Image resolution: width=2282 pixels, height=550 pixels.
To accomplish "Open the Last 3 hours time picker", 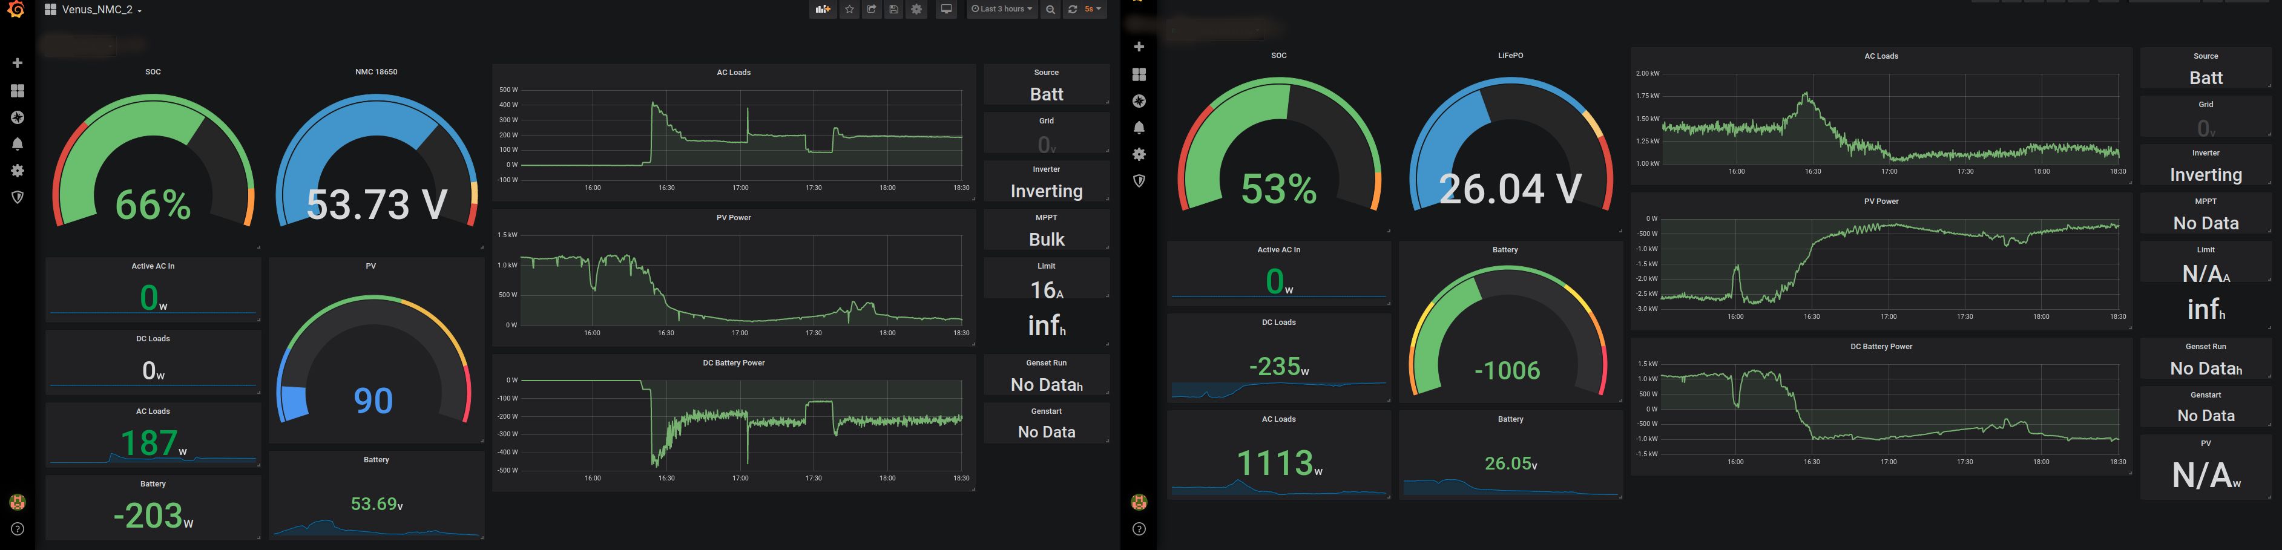I will pos(1002,10).
